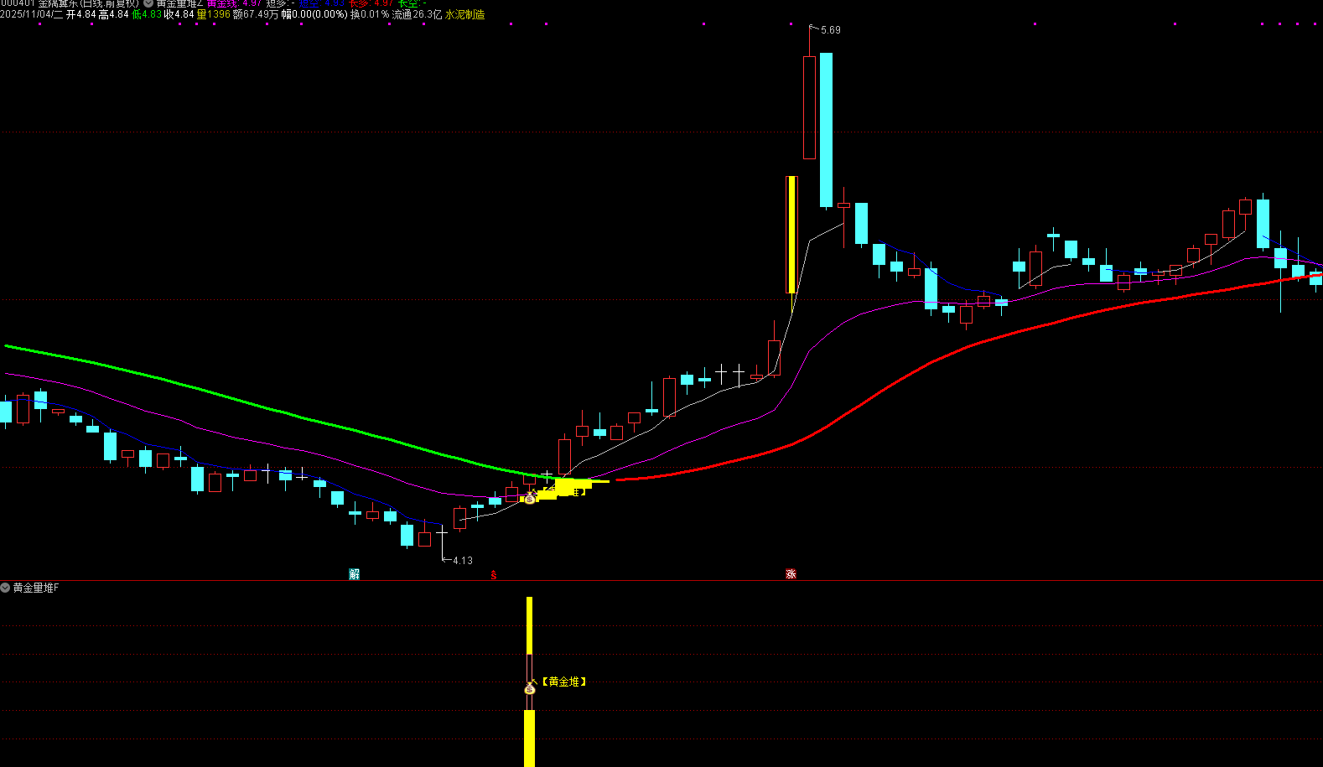Click the stock title 金隅冀东(日线.前复权)
This screenshot has width=1323, height=767.
pyautogui.click(x=89, y=3)
